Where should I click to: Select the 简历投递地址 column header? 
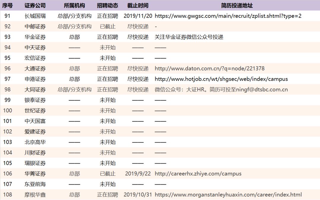tap(237, 6)
